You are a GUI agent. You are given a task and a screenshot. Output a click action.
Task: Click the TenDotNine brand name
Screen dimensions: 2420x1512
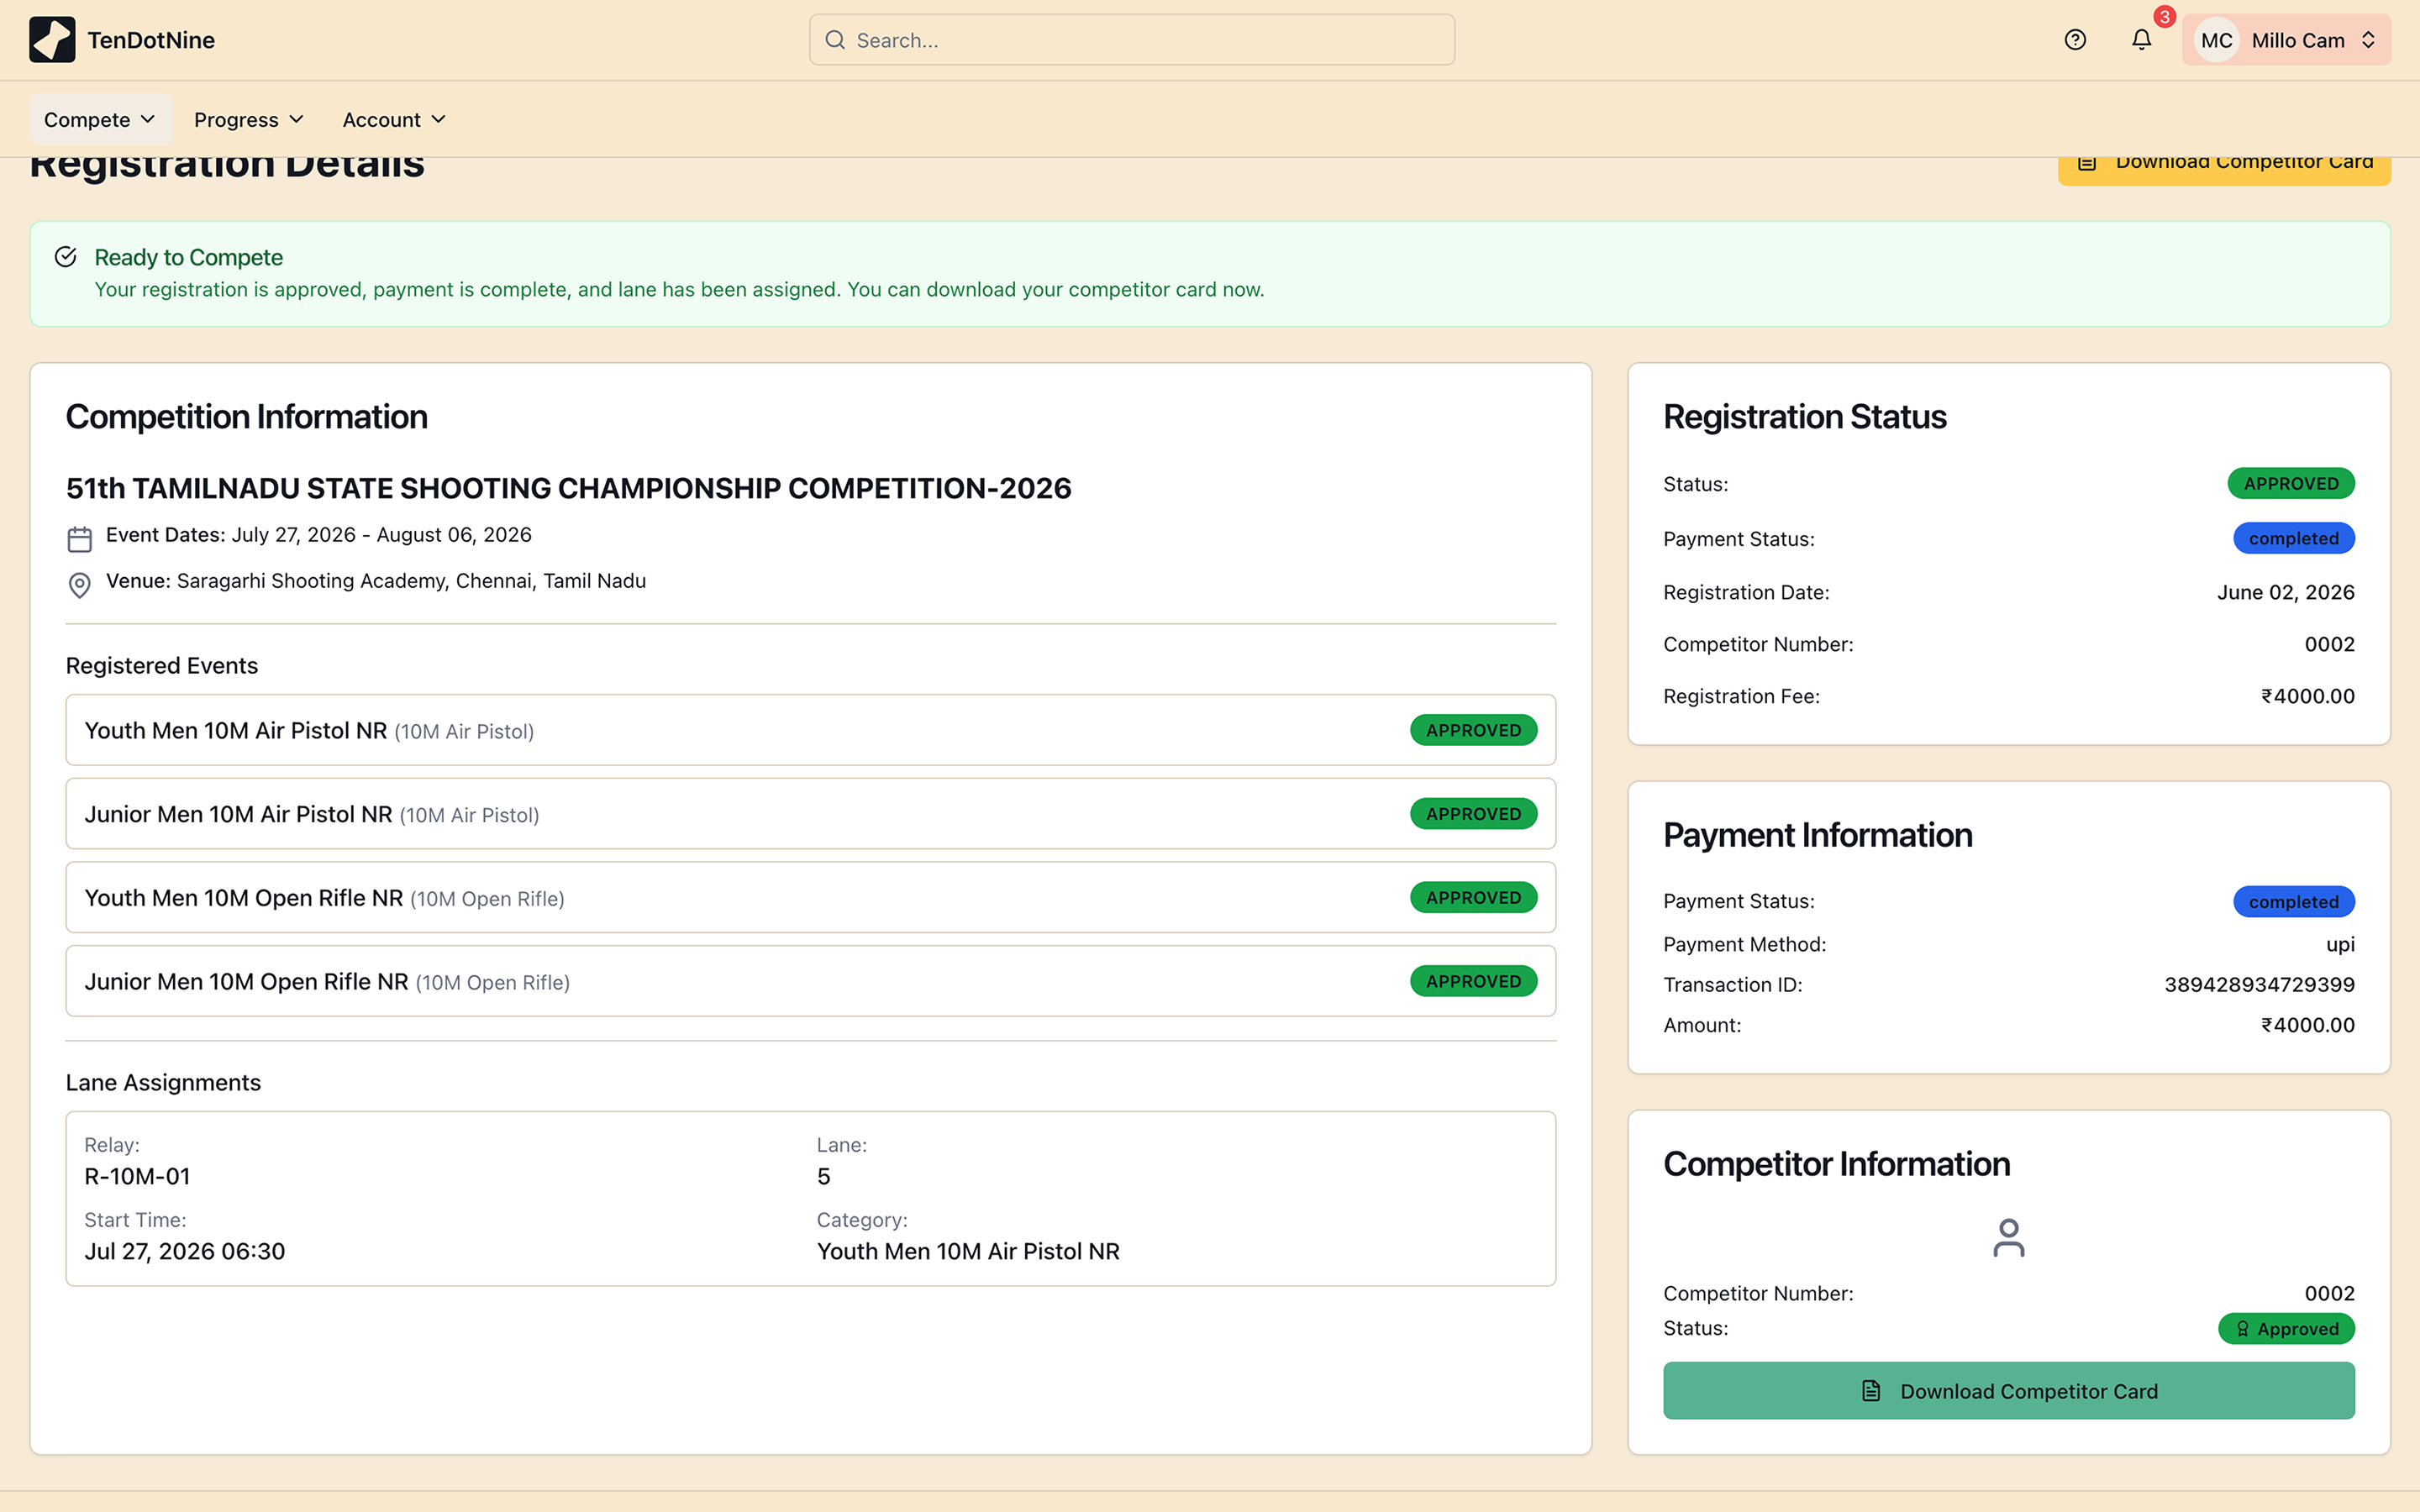click(x=151, y=40)
